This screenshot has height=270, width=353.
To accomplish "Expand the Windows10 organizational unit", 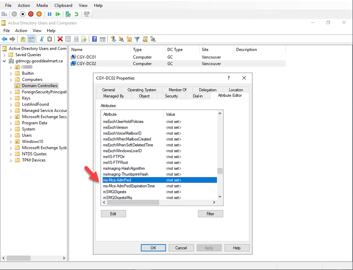I will coord(11,142).
